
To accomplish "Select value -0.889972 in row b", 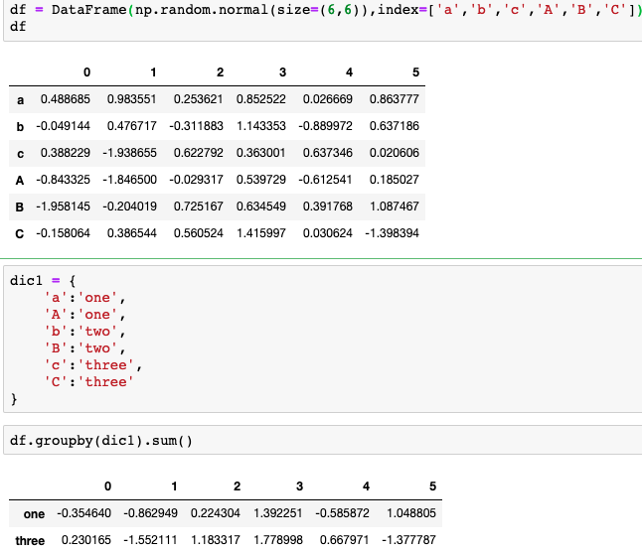I will (x=326, y=126).
